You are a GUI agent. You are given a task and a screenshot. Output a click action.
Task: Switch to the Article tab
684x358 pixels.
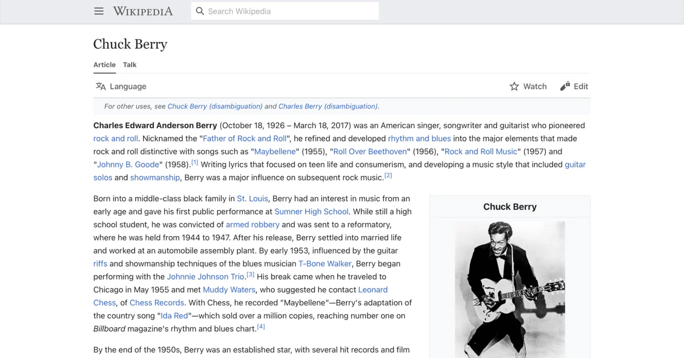point(104,65)
